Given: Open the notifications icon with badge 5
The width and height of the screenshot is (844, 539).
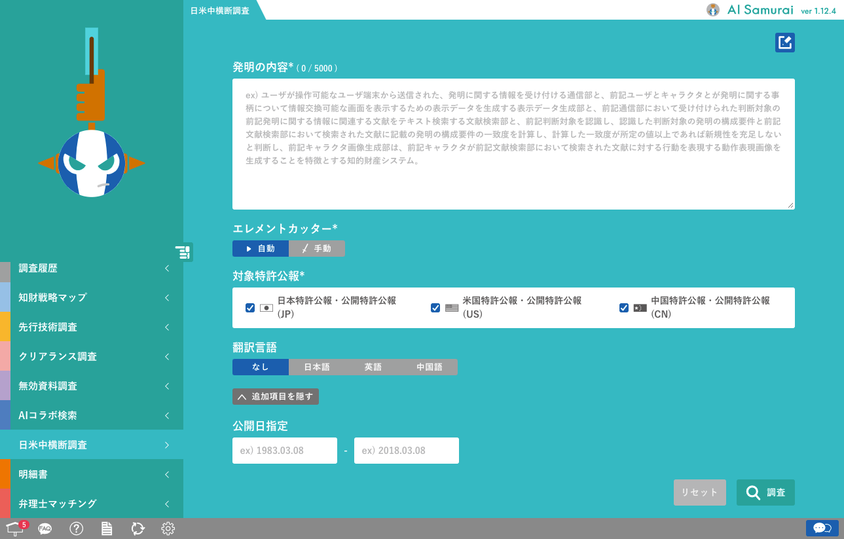Looking at the screenshot, I should pos(16,528).
